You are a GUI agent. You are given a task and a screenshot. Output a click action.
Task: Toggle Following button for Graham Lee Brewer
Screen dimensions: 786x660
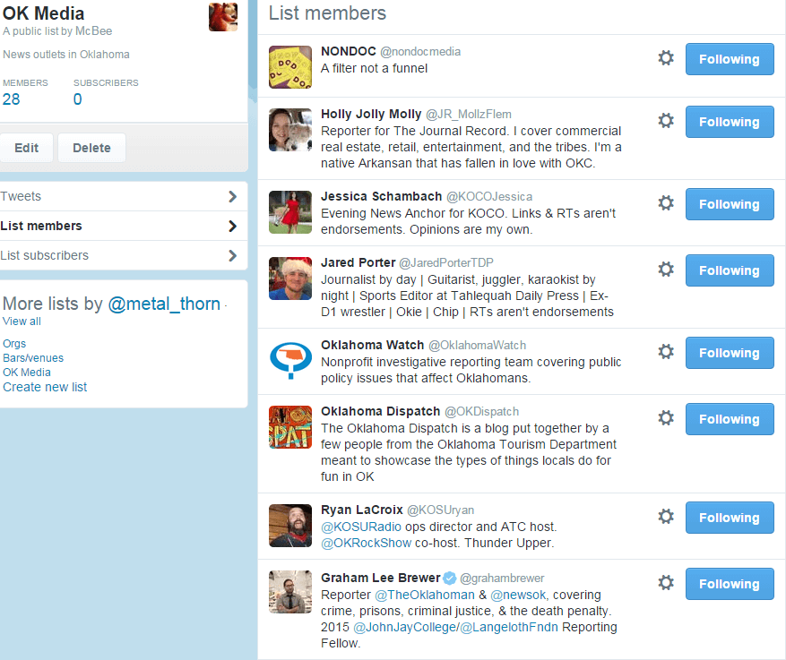coord(730,584)
